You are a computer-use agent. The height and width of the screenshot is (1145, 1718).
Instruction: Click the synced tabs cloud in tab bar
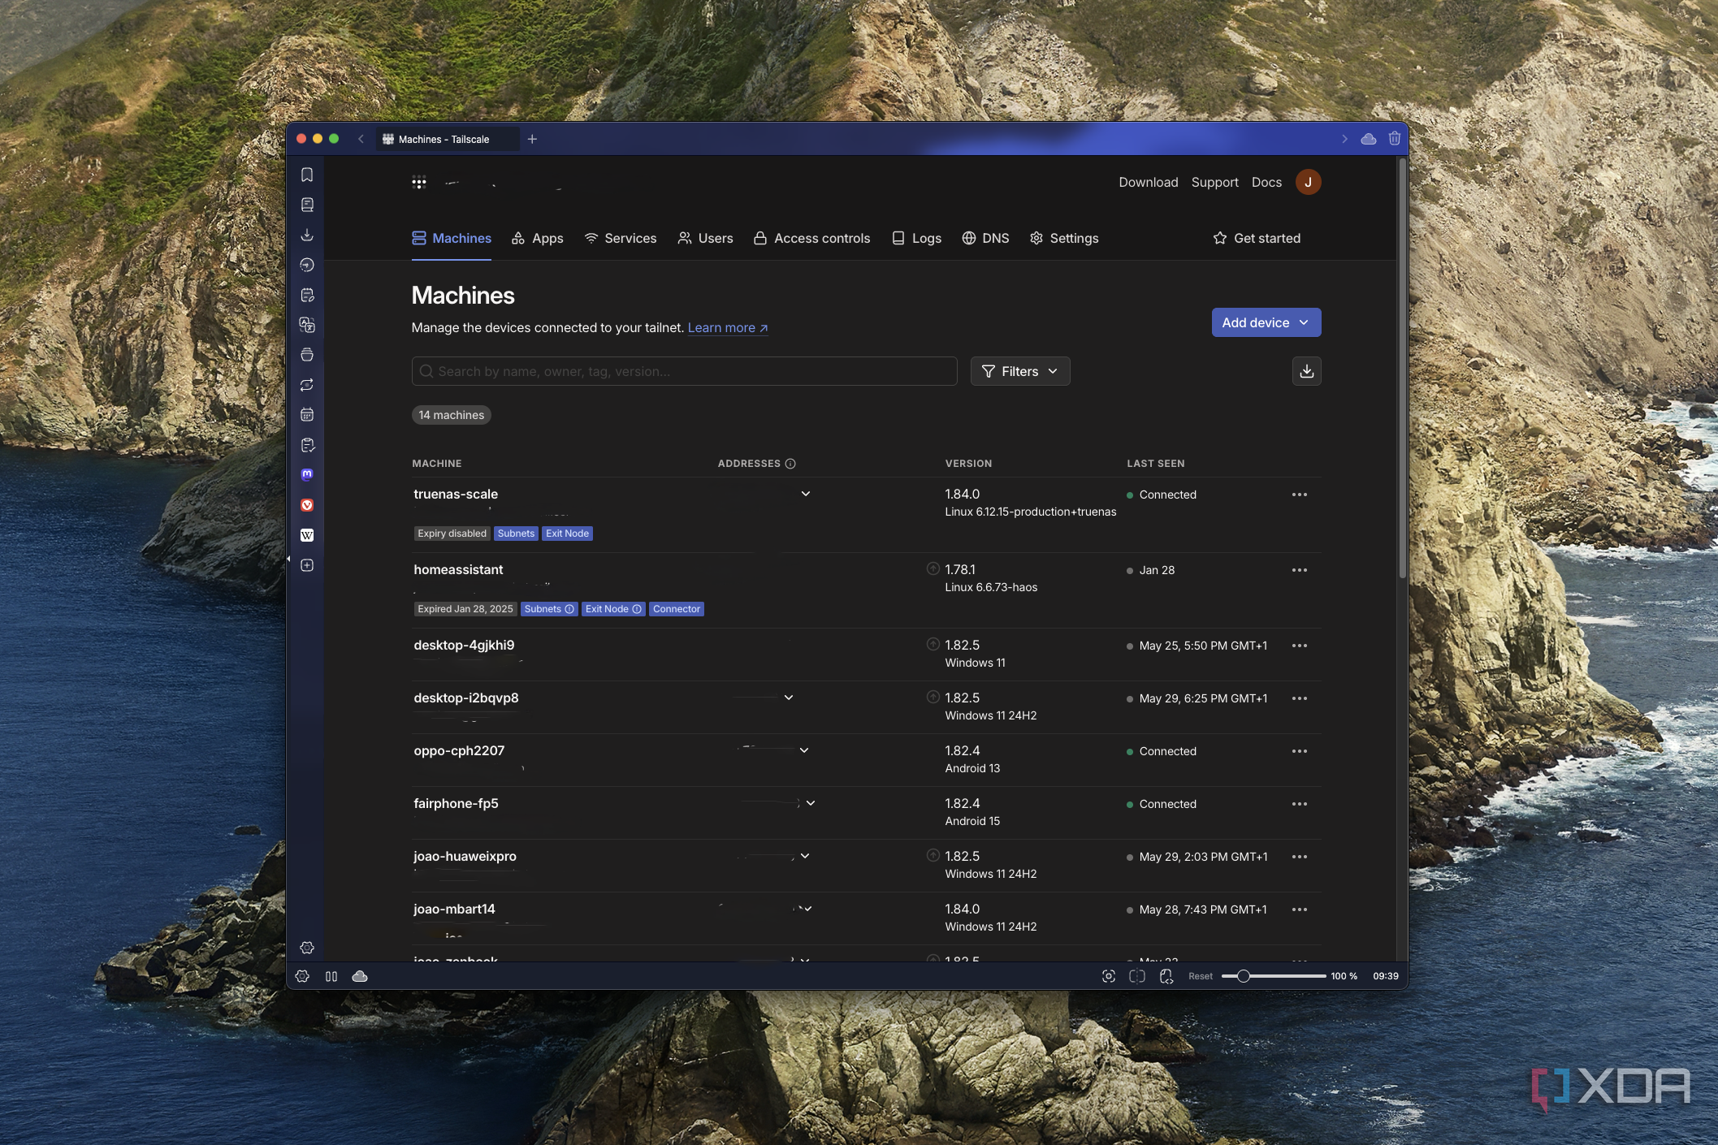tap(1369, 139)
